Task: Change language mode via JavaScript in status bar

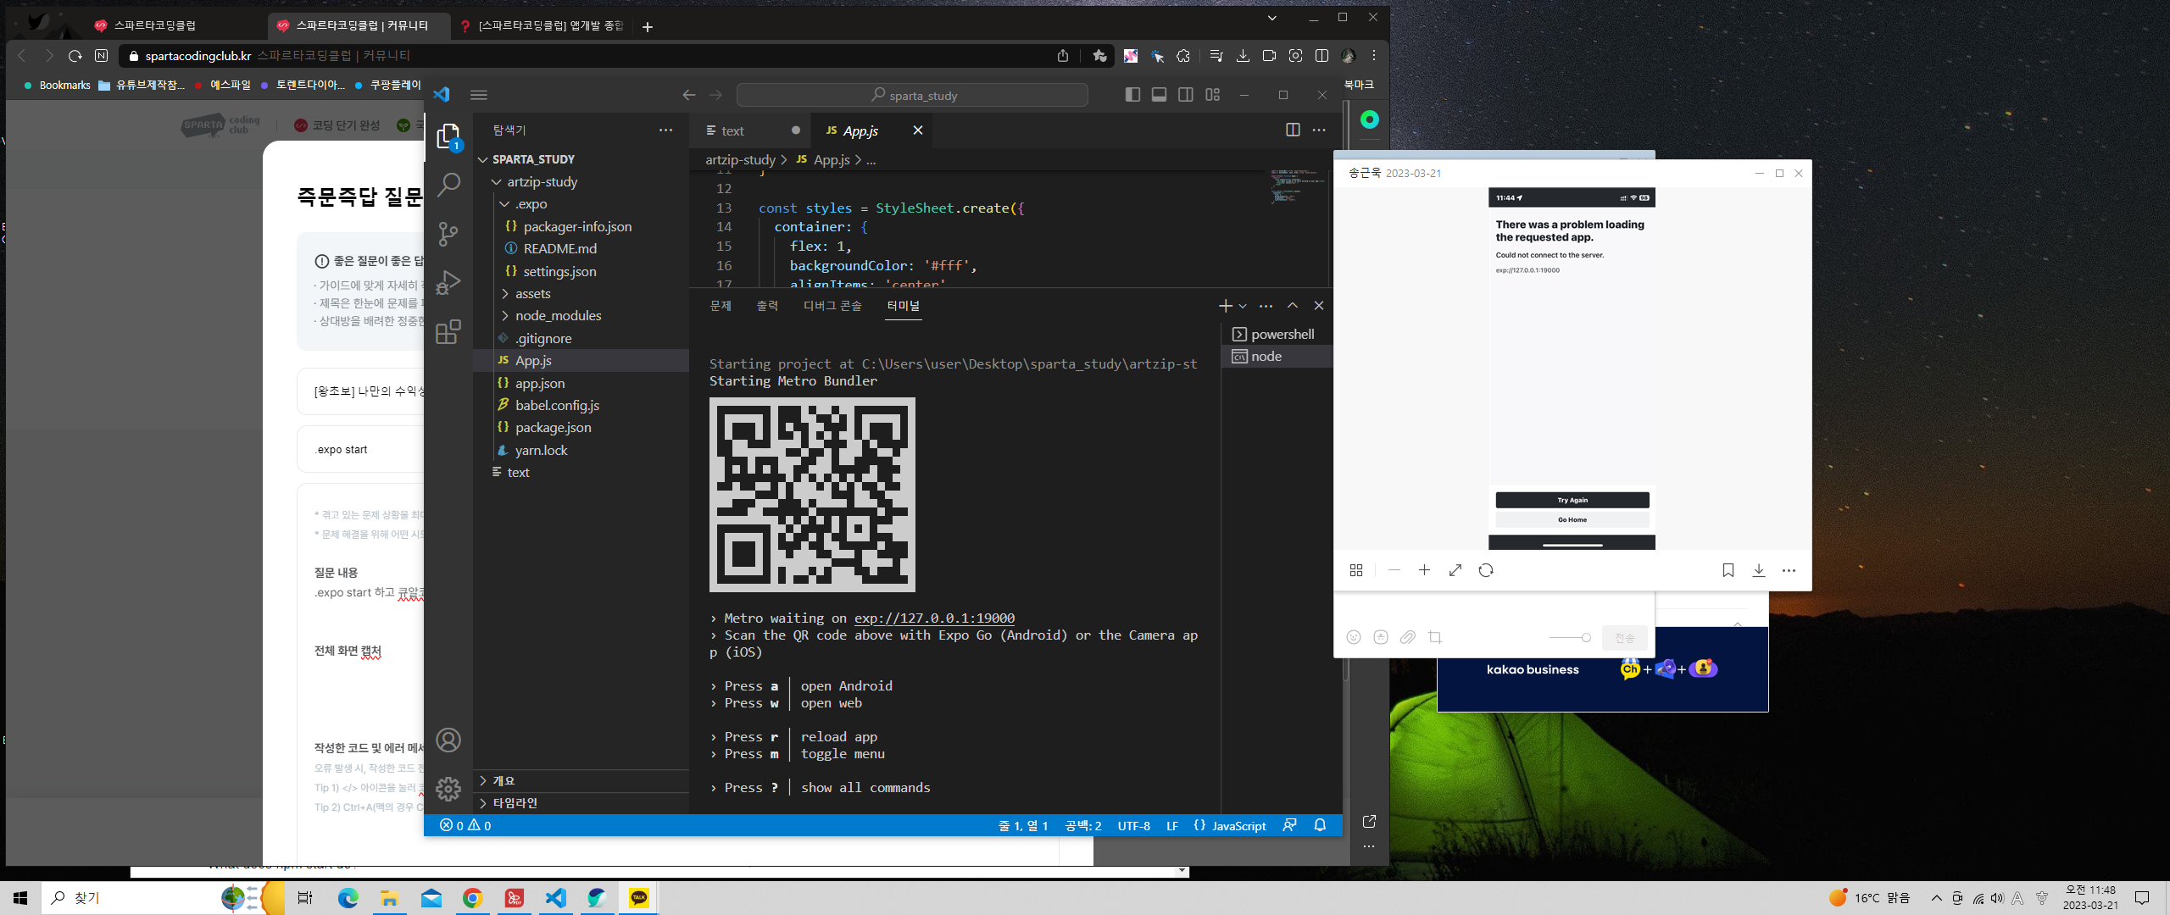Action: 1238,825
